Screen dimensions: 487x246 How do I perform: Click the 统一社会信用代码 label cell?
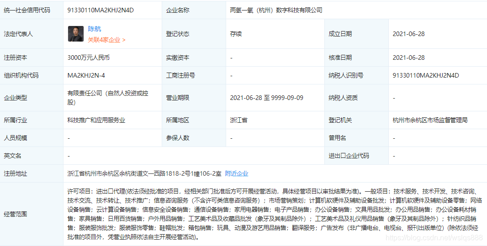(32, 10)
